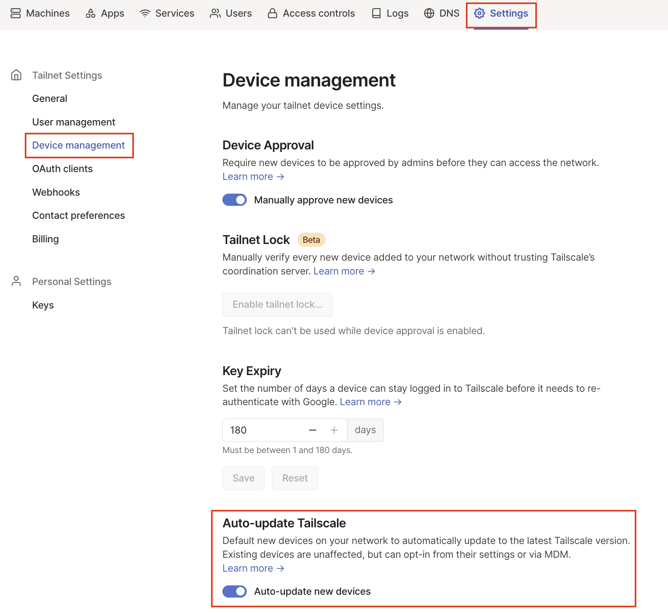The height and width of the screenshot is (613, 668).
Task: Click the Access controls lock icon
Action: (x=272, y=13)
